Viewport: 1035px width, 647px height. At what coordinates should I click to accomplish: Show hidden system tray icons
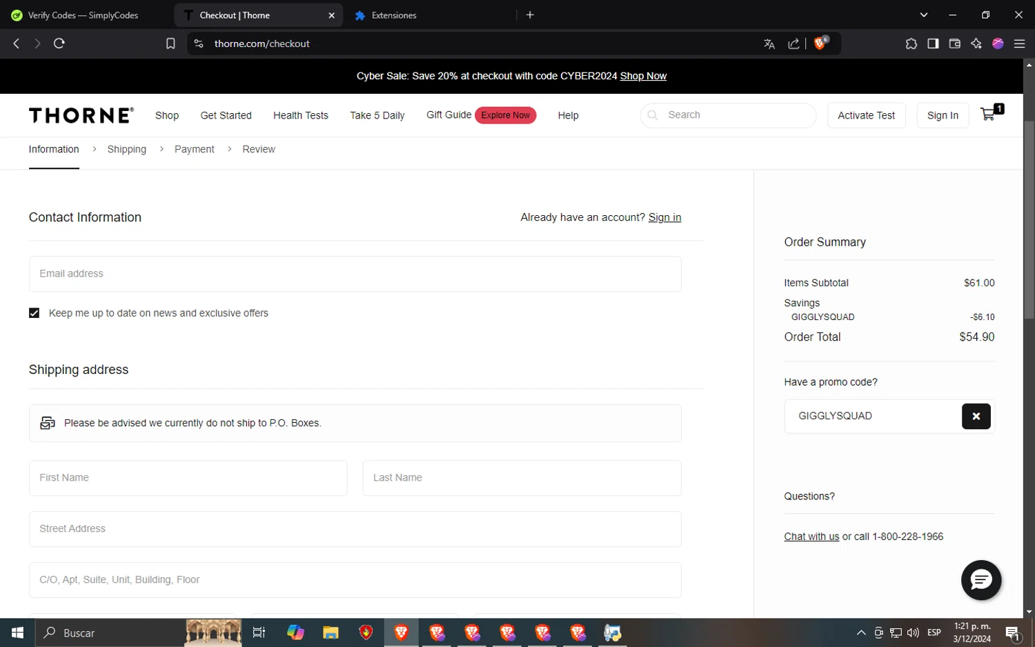[x=861, y=633]
